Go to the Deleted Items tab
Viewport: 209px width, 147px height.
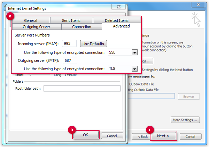116,21
